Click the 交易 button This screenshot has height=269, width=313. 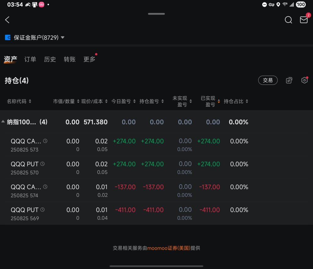coord(268,80)
